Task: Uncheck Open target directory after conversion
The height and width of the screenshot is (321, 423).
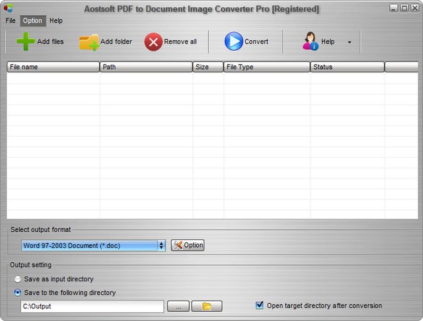Action: (x=260, y=306)
